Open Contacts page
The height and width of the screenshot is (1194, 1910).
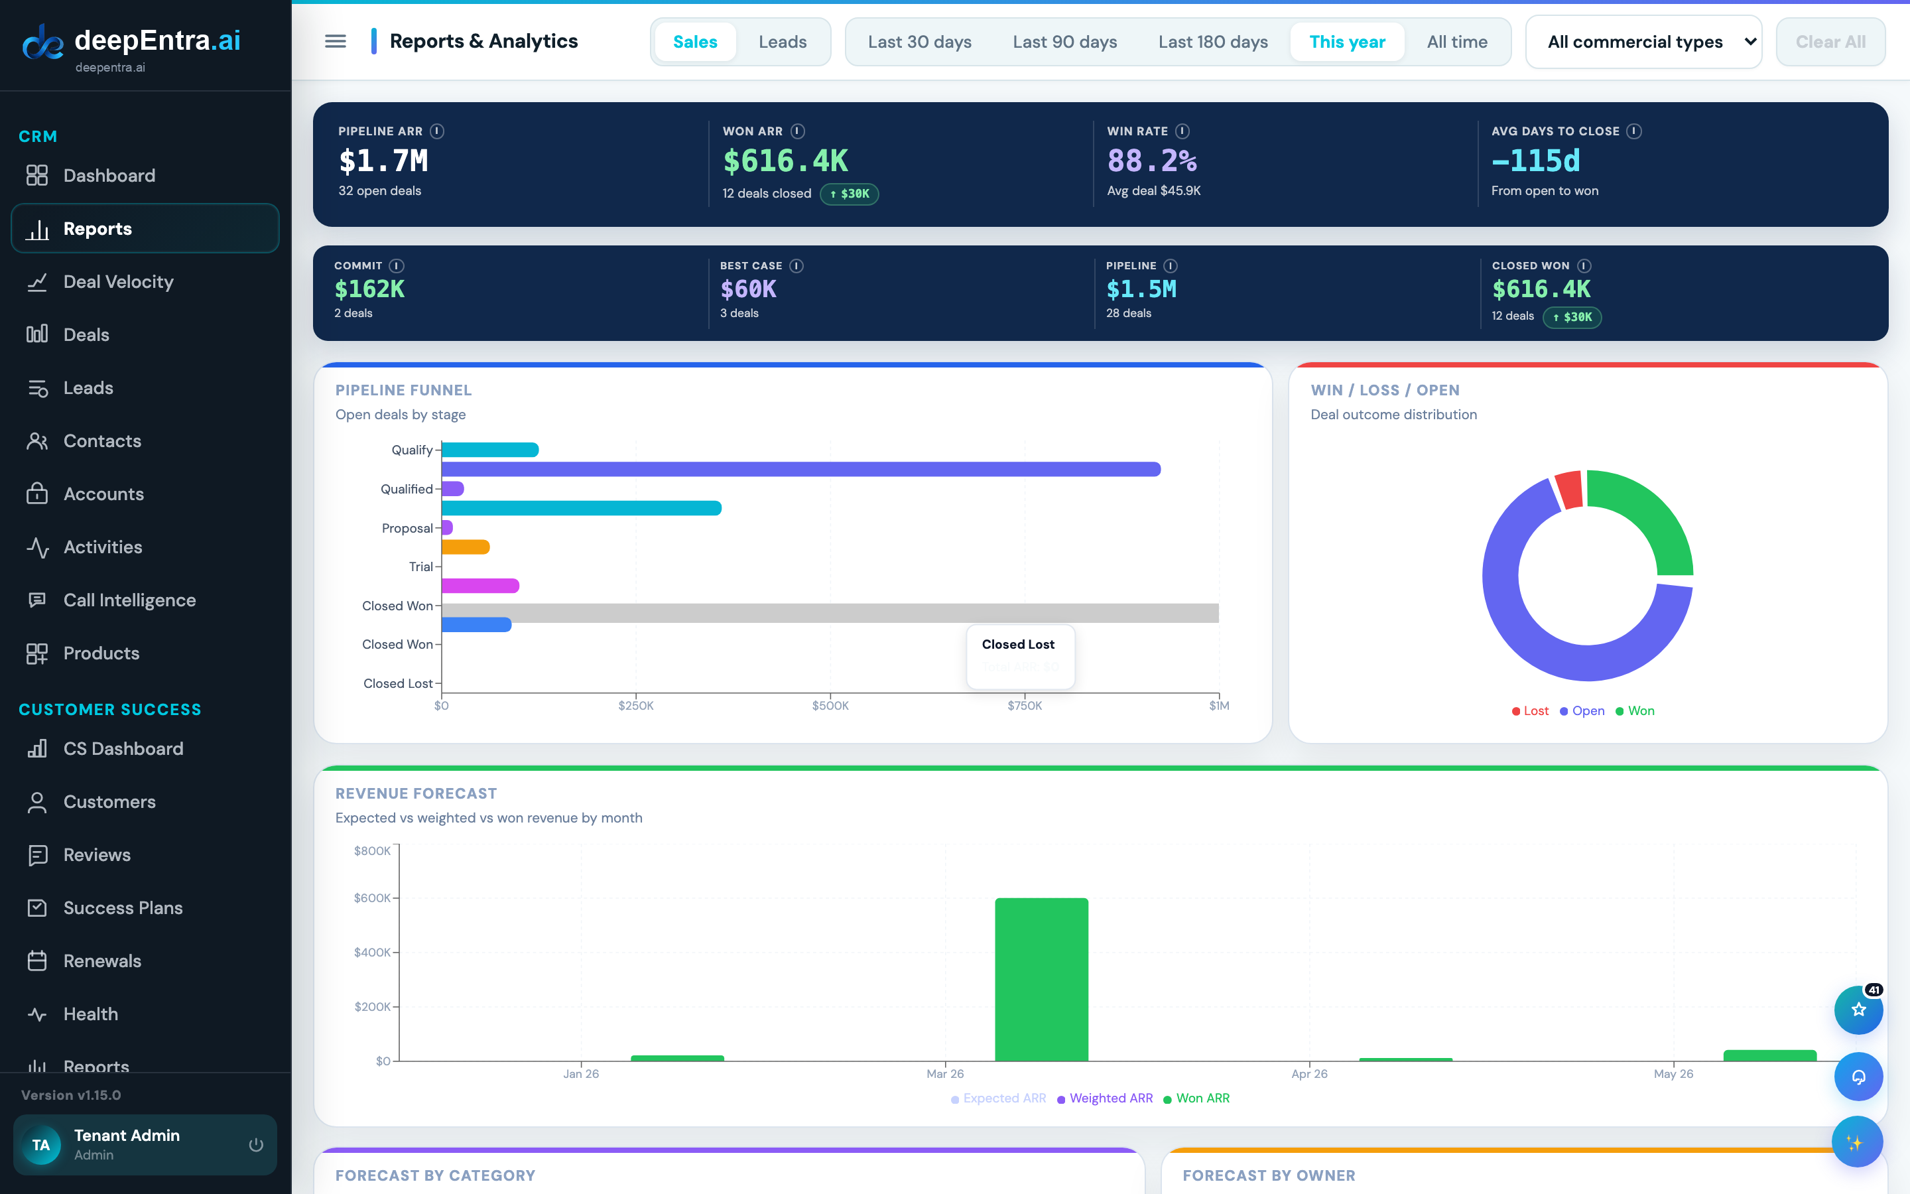coord(145,440)
